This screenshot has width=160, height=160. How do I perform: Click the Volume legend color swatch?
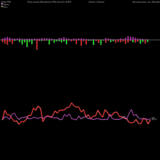[2, 4]
